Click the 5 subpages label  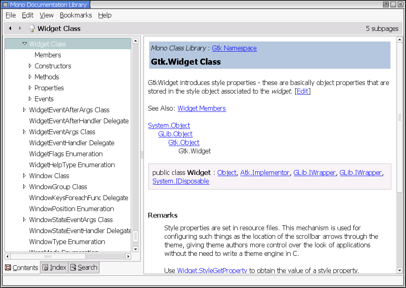point(382,28)
